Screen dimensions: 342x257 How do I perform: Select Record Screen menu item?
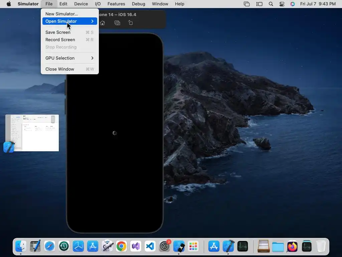click(70, 40)
